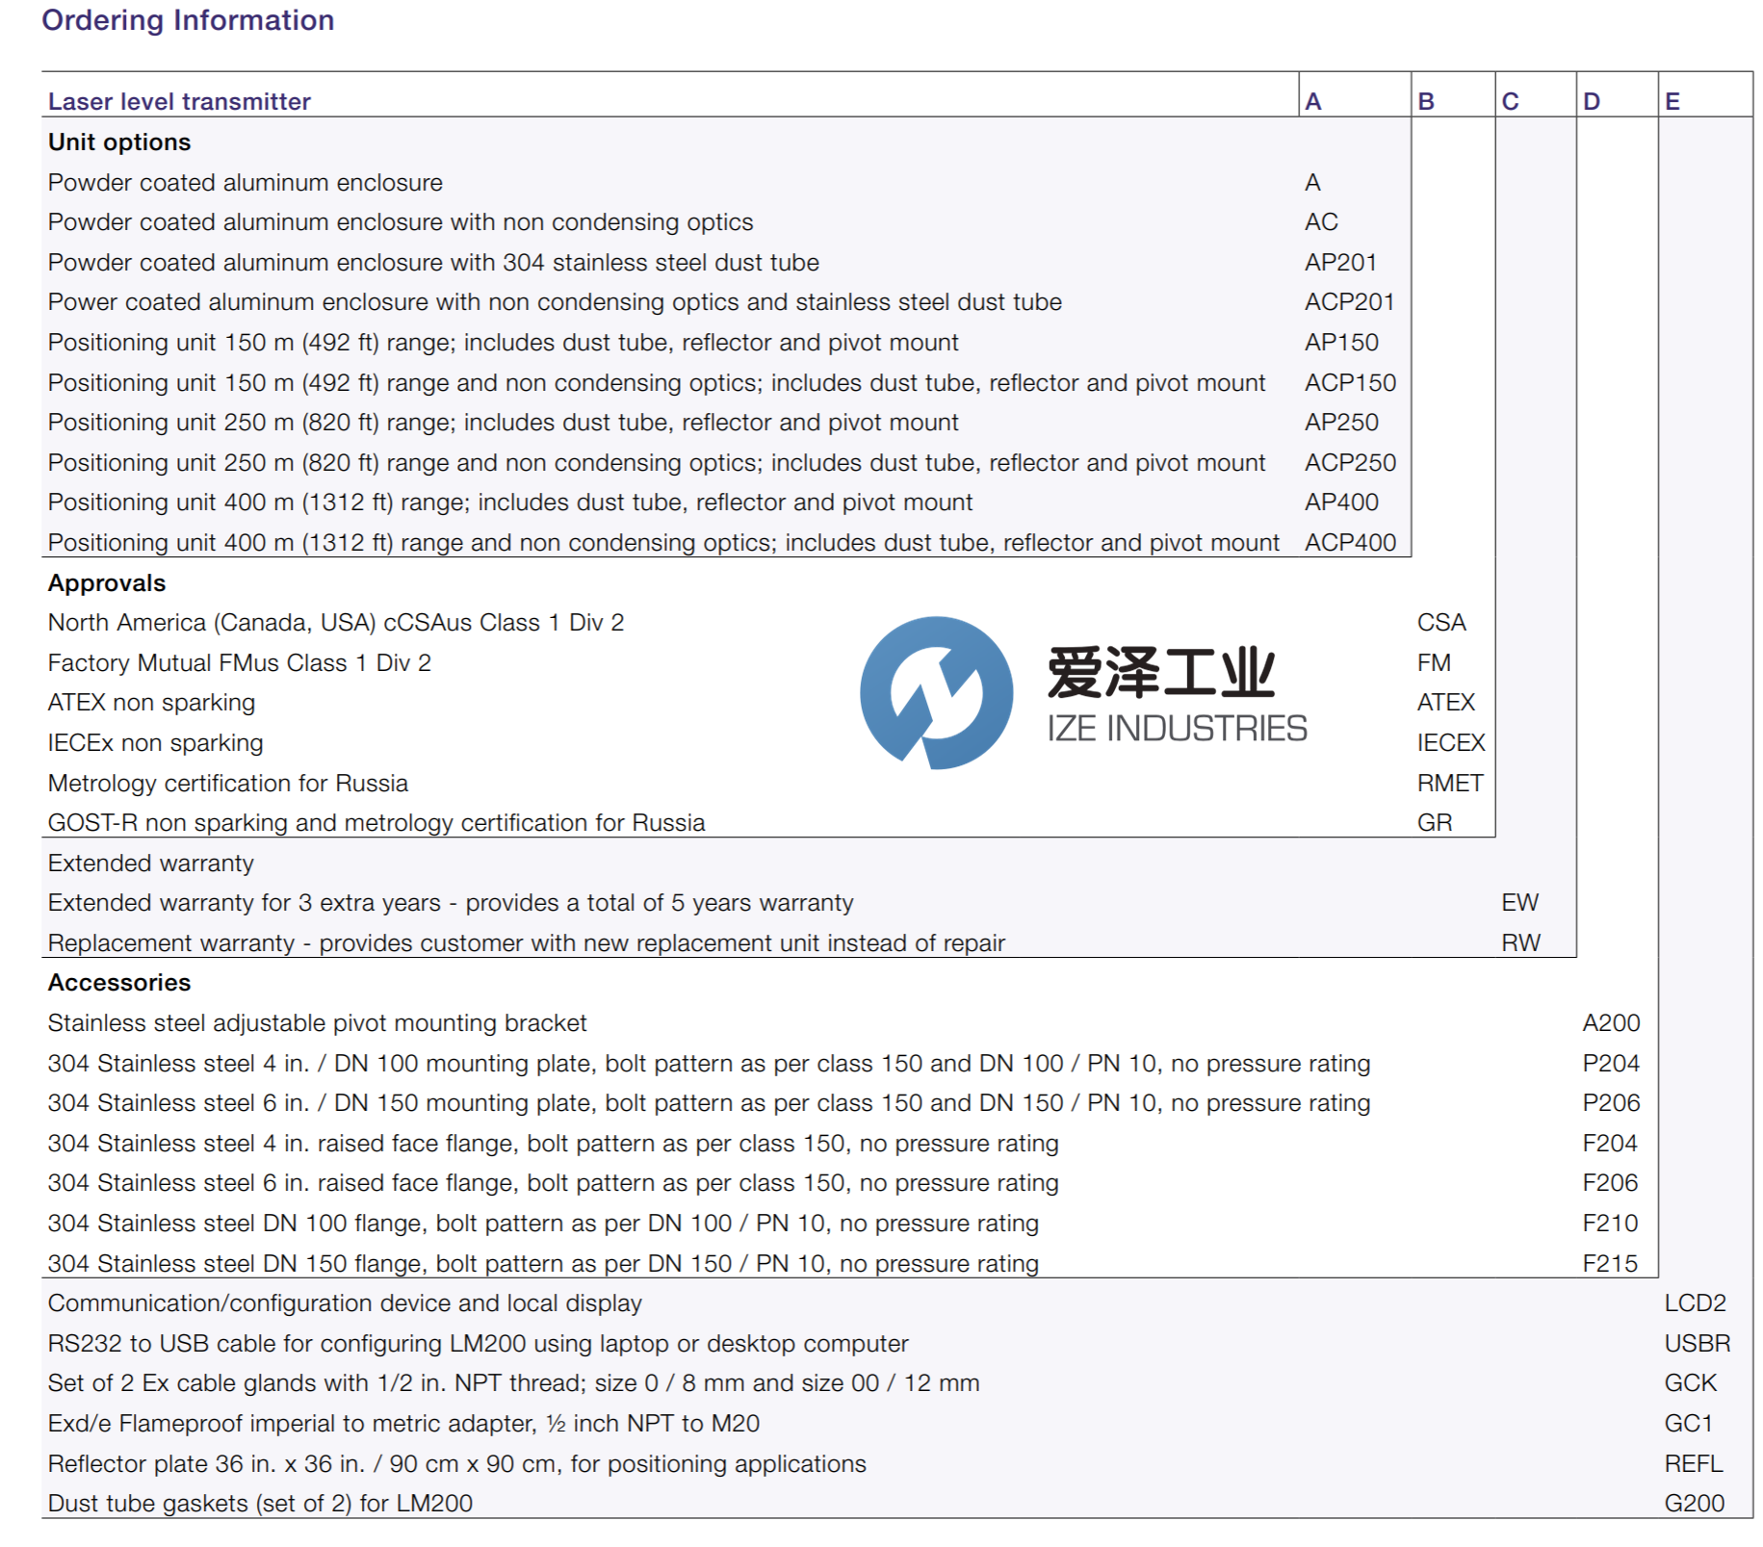Expand the 'Accessories' section
1763x1547 pixels.
119,983
